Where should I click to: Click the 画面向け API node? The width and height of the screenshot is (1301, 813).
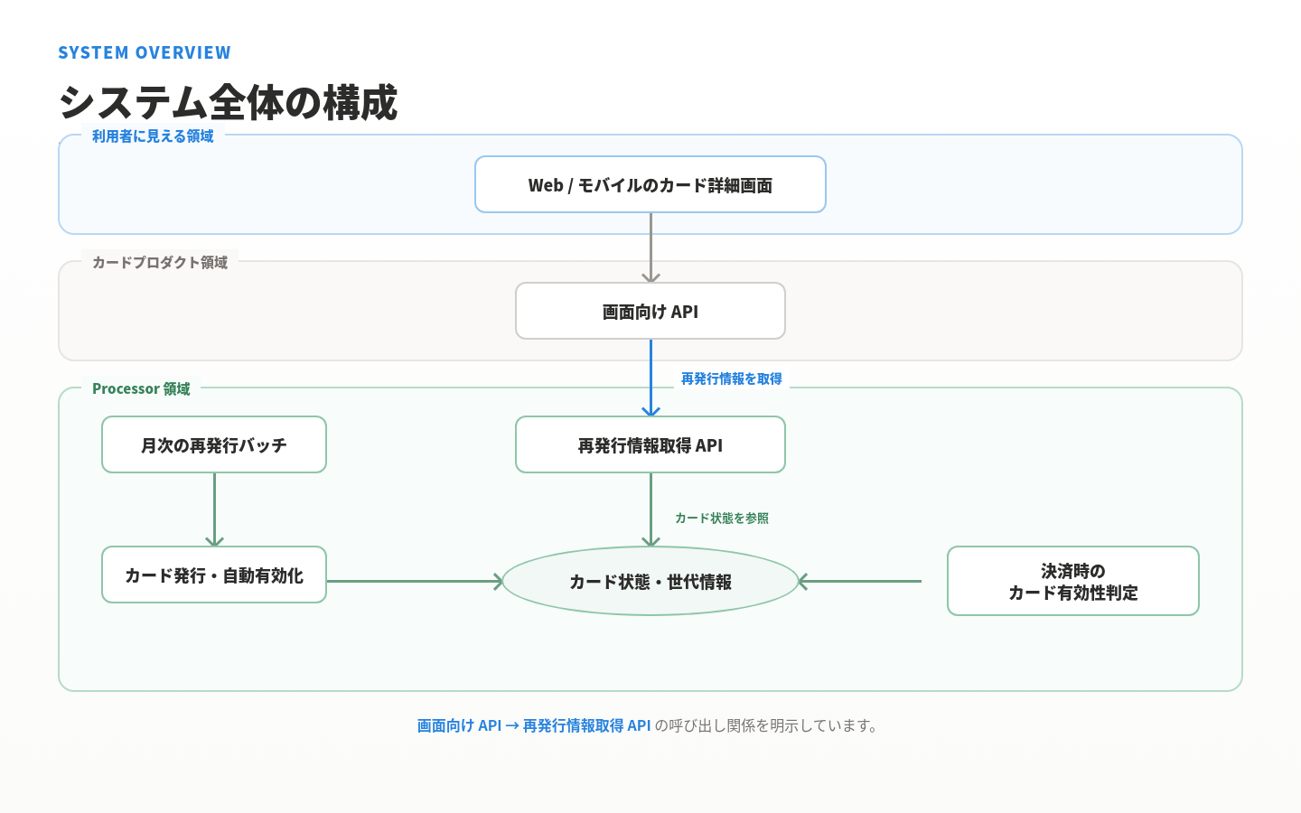tap(650, 311)
